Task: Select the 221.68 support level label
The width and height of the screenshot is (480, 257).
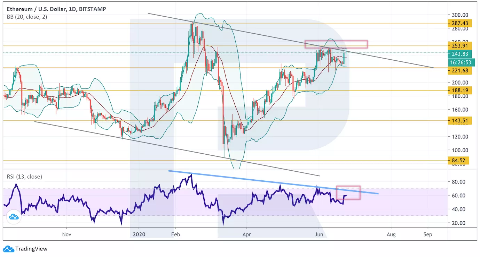Action: coord(460,71)
